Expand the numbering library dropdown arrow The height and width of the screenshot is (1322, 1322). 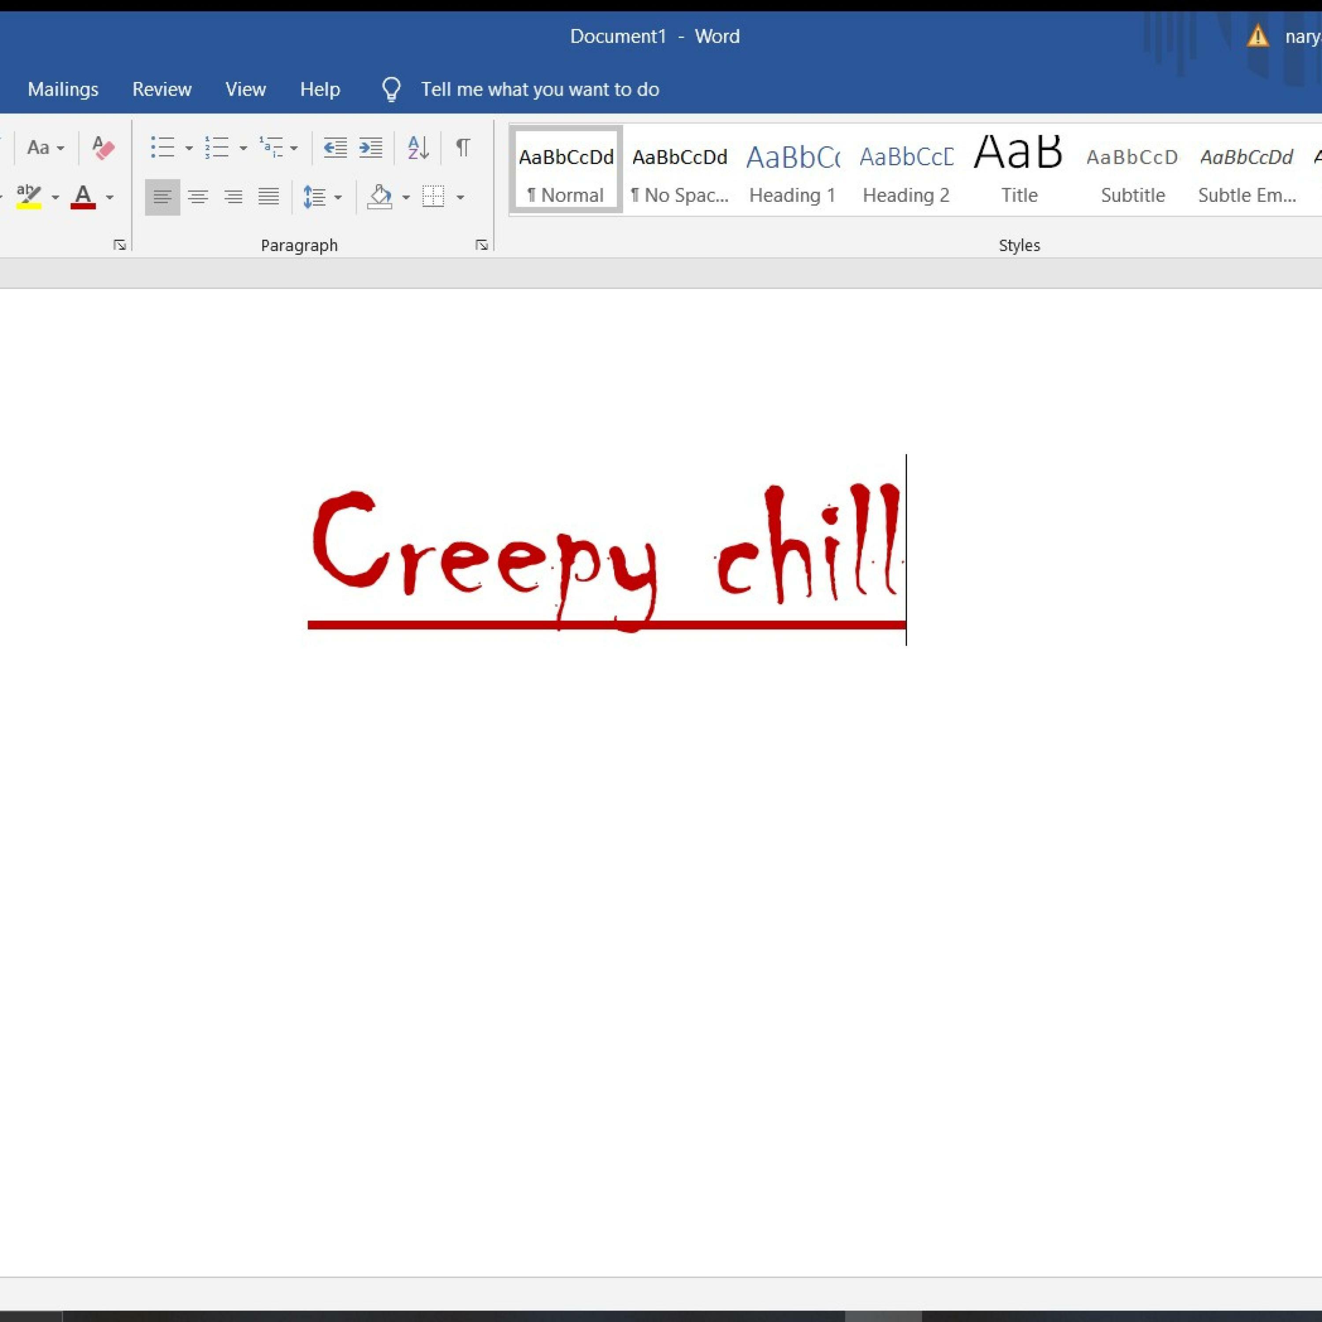point(243,148)
